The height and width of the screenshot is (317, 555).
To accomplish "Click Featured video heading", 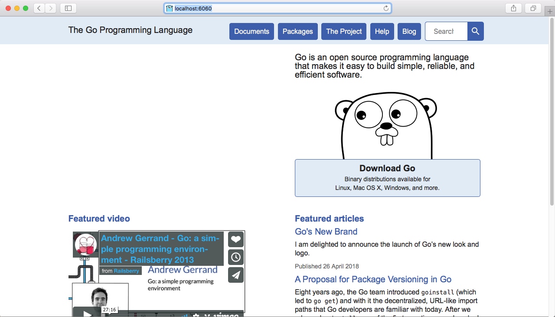I will pos(99,219).
